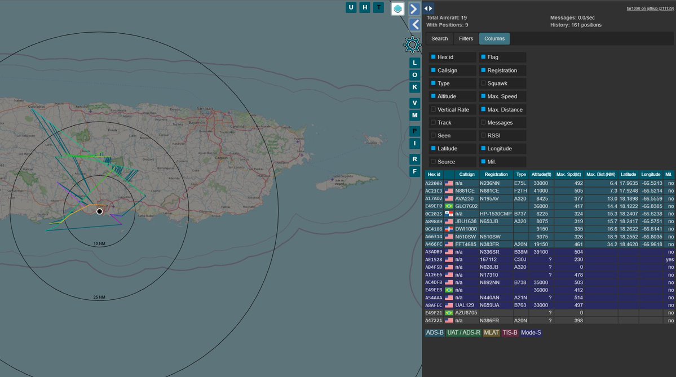The width and height of the screenshot is (676, 377).
Task: Select aircraft row AZU8705
Action: click(550, 313)
